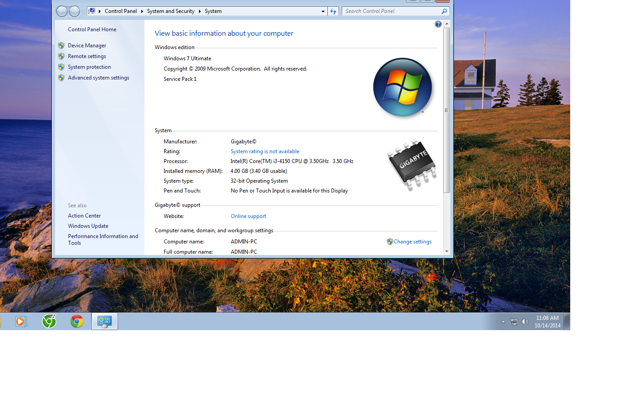
Task: Open Remote settings link
Action: pos(87,56)
